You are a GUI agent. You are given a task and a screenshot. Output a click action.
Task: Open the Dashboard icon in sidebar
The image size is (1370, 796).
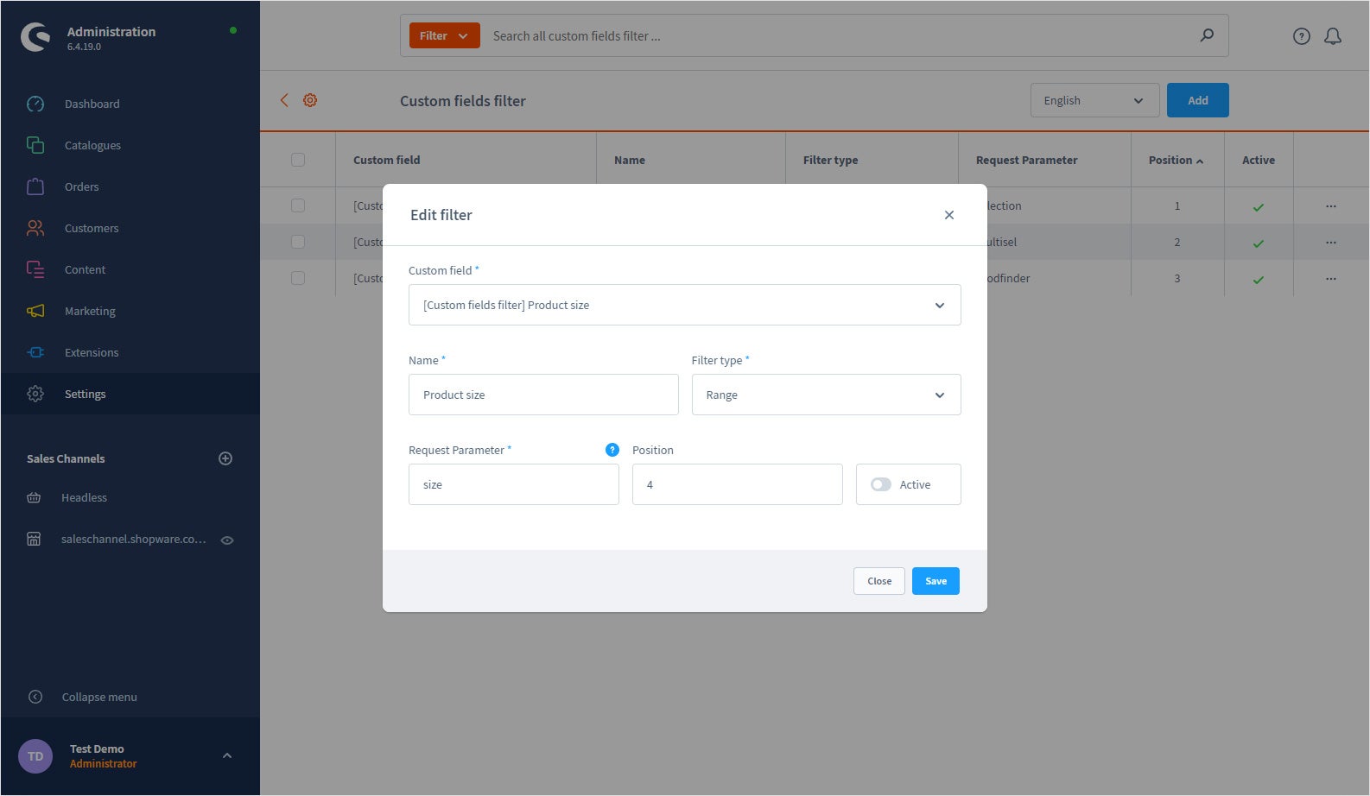[35, 104]
